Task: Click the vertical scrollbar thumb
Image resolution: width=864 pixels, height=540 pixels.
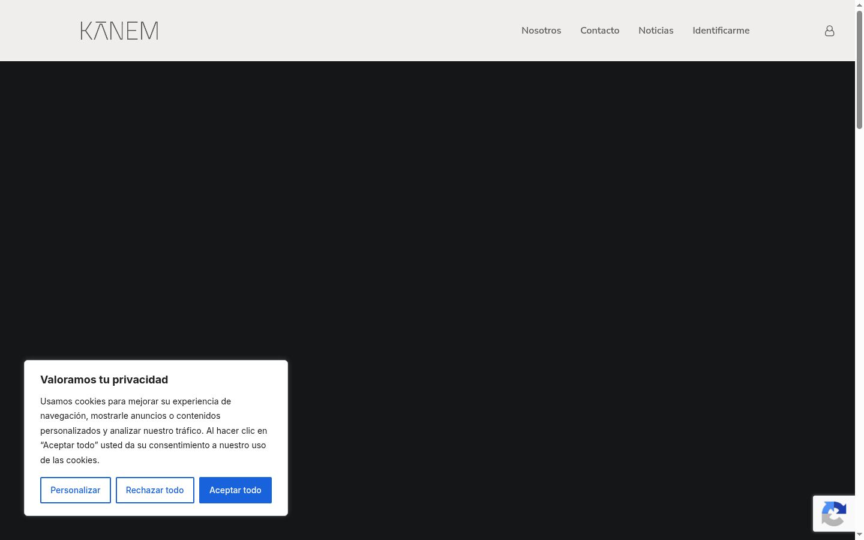Action: coord(859,69)
